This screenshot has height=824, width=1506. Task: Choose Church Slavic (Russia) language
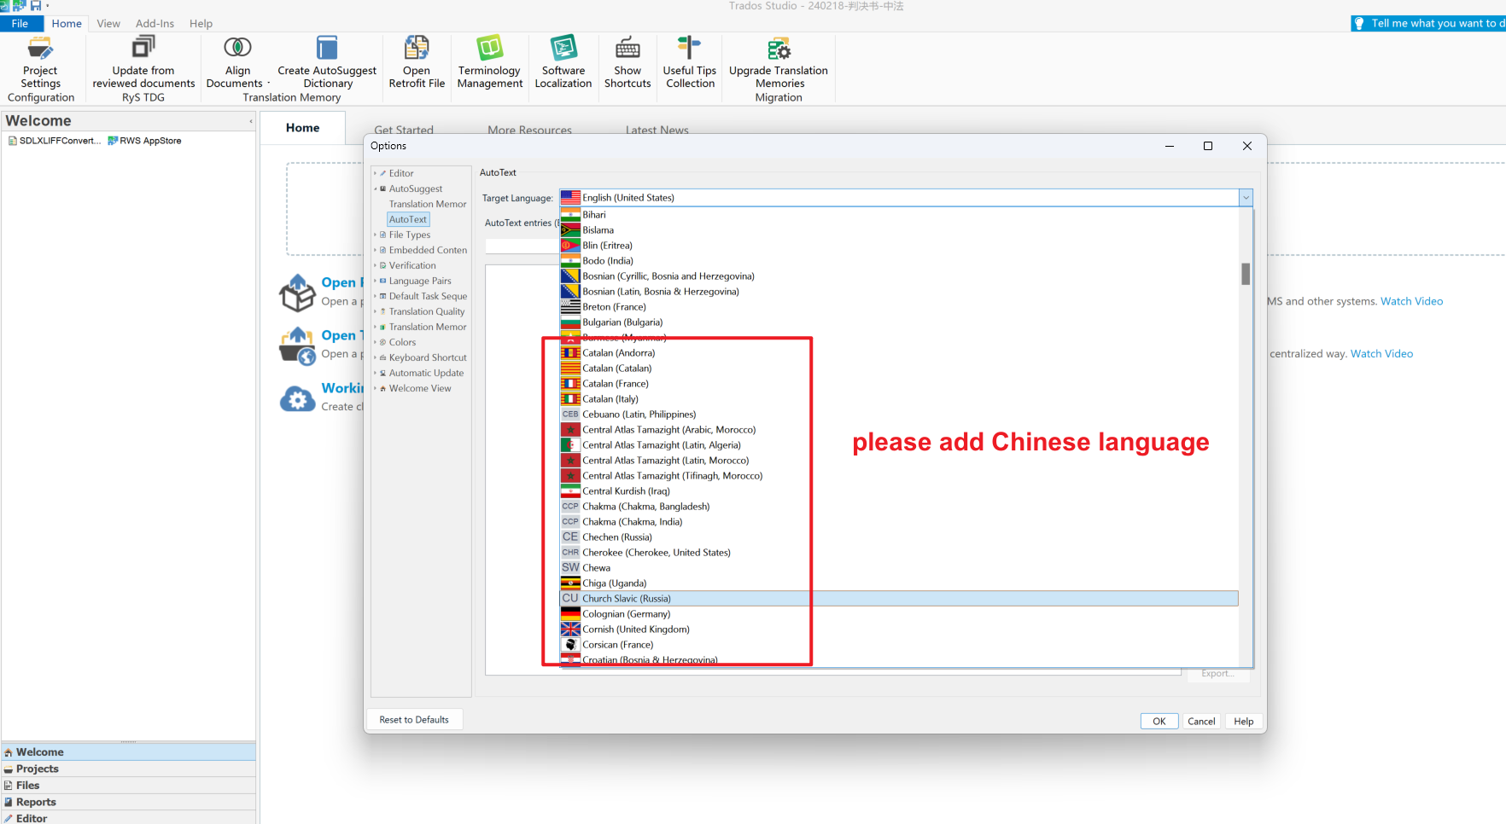899,599
